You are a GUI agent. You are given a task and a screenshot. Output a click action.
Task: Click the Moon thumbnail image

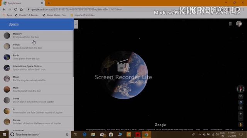point(7,79)
